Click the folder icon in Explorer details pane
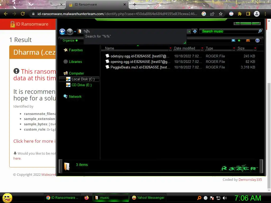Image resolution: width=271 pixels, height=203 pixels. pyautogui.click(x=67, y=166)
